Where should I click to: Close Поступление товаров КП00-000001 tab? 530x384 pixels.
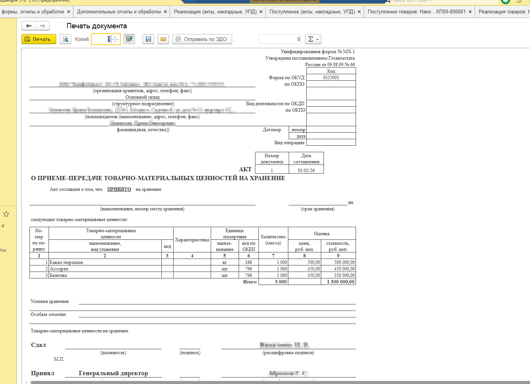click(470, 12)
